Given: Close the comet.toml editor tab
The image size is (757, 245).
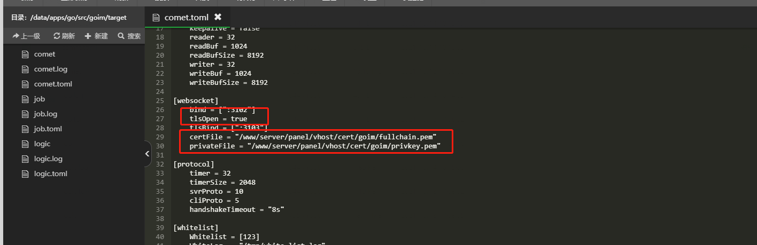Looking at the screenshot, I should tap(218, 17).
